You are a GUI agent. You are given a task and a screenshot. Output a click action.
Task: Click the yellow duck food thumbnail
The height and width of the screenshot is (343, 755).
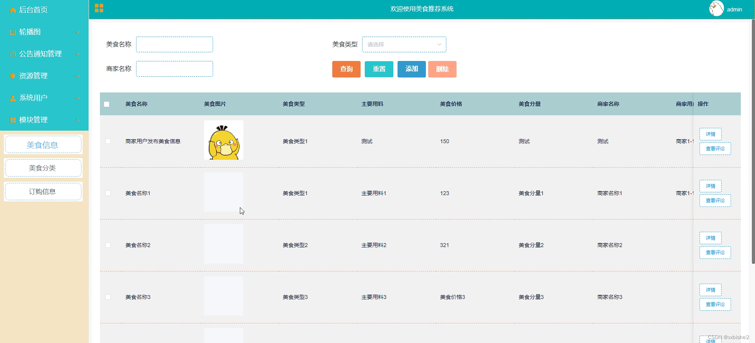[224, 140]
